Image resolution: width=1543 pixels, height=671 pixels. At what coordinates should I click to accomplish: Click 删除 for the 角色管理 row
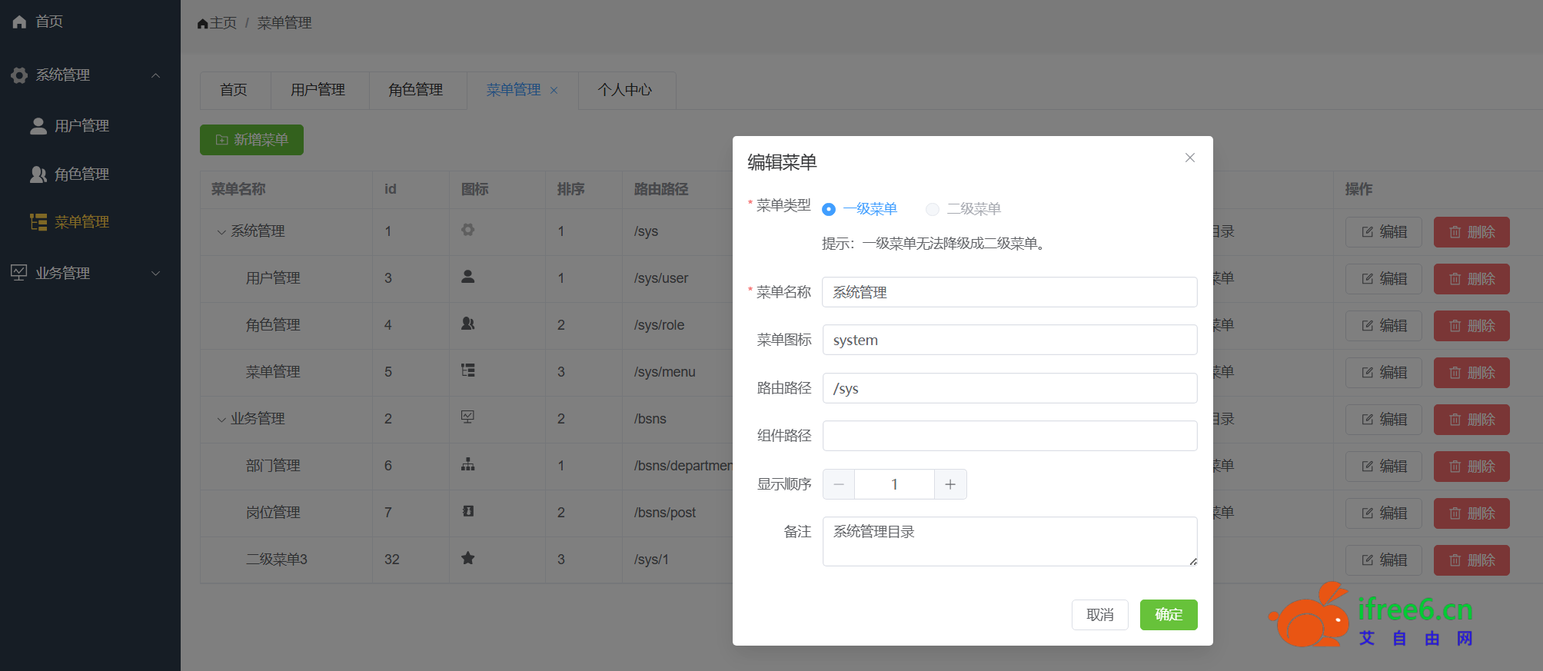tap(1472, 326)
